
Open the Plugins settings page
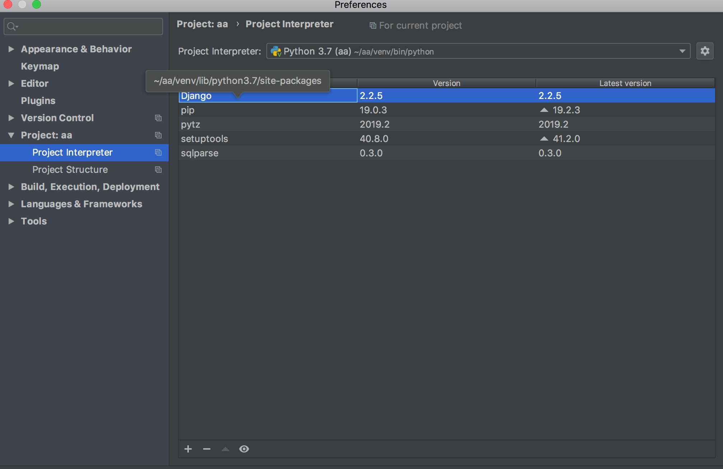tap(38, 101)
